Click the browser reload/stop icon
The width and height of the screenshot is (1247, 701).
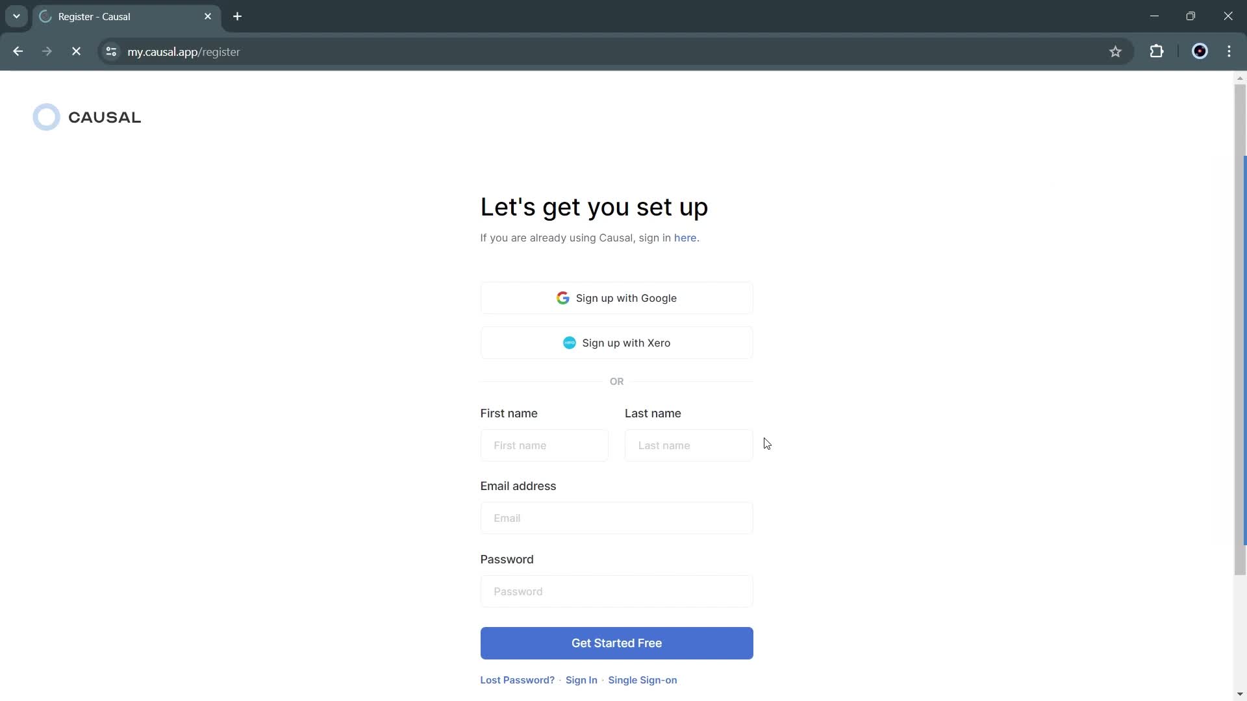[76, 51]
